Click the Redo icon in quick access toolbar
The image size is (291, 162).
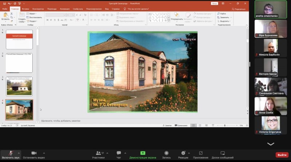click(15, 4)
